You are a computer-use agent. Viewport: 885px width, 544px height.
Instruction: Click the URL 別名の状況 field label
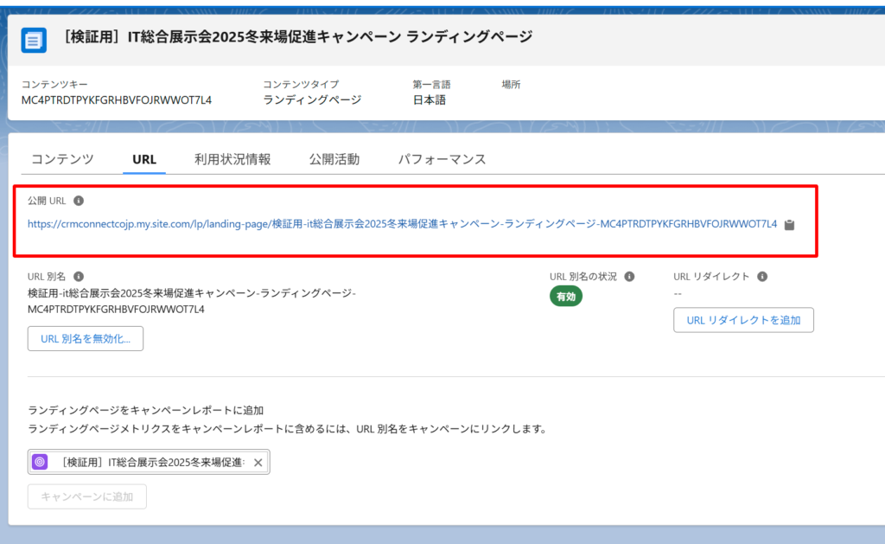coord(583,276)
